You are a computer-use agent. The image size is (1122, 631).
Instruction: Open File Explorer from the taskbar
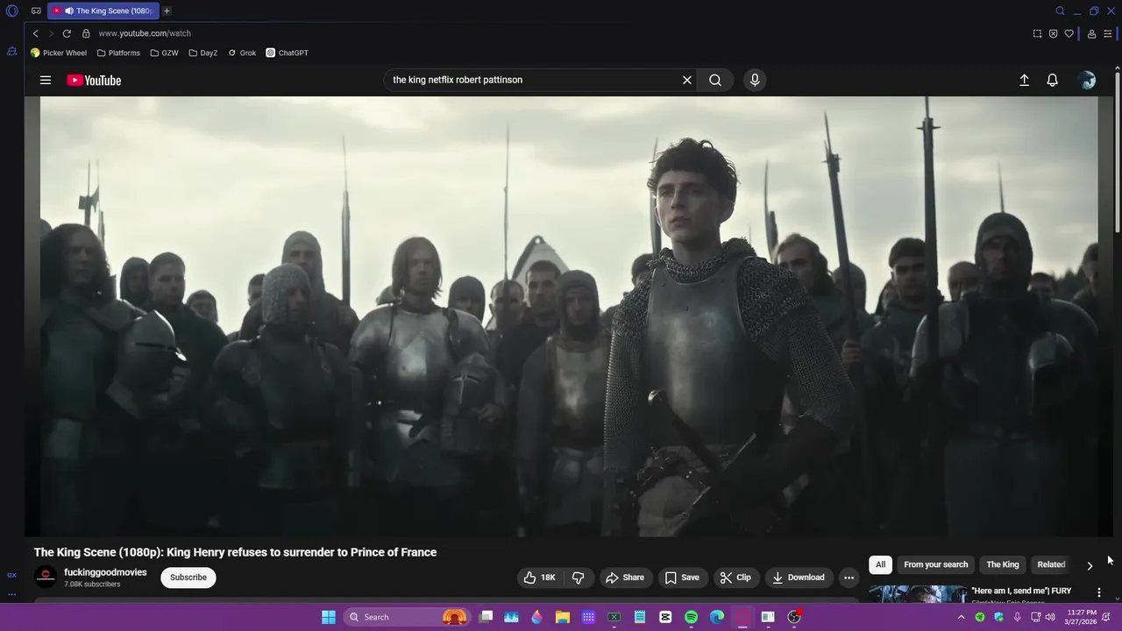pos(563,617)
